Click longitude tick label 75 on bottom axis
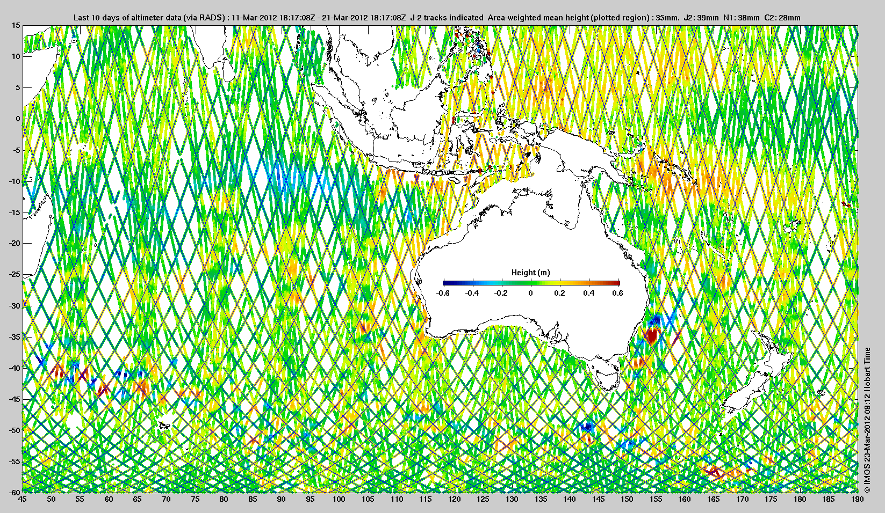The width and height of the screenshot is (885, 513). pyautogui.click(x=195, y=499)
